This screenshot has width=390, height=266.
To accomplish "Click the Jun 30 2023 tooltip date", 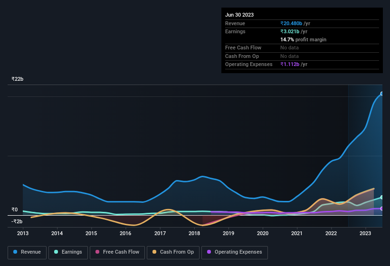I will tap(239, 15).
